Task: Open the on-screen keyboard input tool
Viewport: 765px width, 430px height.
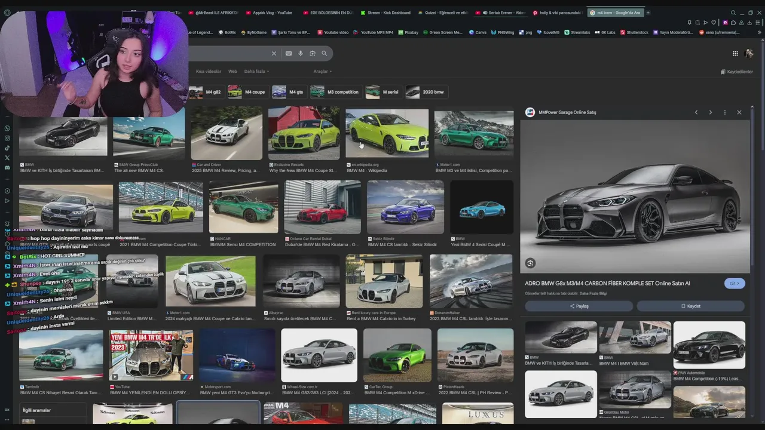Action: [289, 53]
